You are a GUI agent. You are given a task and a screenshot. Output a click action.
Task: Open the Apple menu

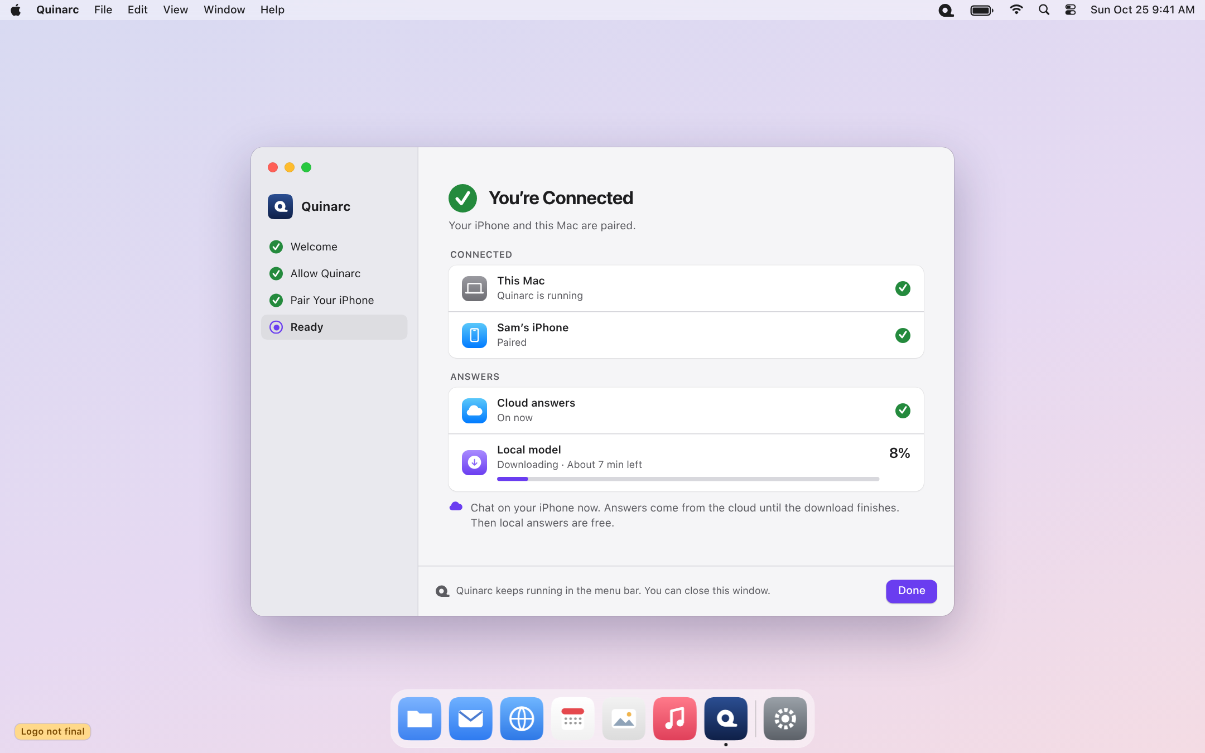click(16, 10)
